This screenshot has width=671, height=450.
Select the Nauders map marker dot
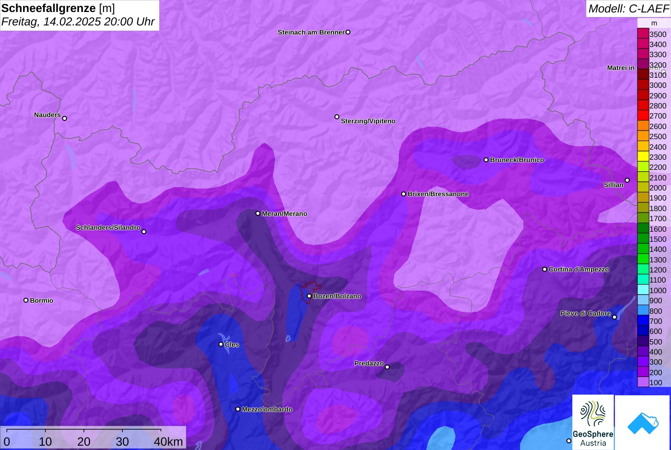(65, 118)
